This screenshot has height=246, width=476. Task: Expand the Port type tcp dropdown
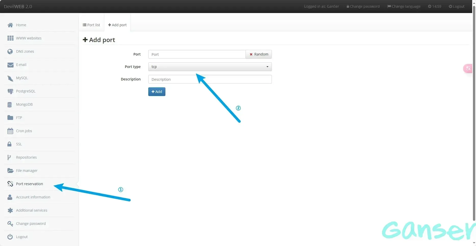click(x=210, y=67)
